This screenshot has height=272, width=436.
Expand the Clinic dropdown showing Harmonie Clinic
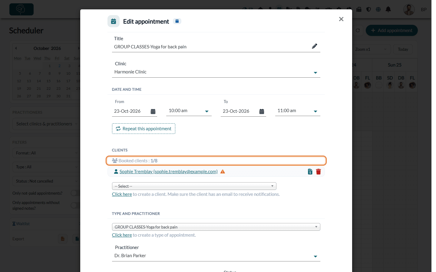pyautogui.click(x=216, y=72)
